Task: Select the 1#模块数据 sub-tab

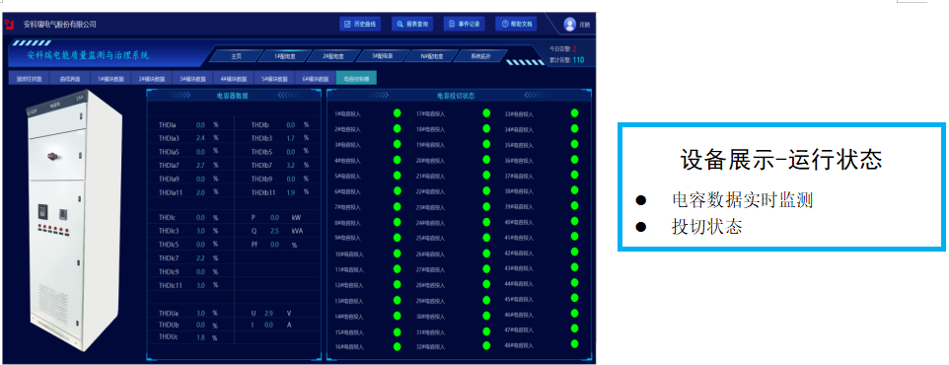Action: (x=110, y=78)
